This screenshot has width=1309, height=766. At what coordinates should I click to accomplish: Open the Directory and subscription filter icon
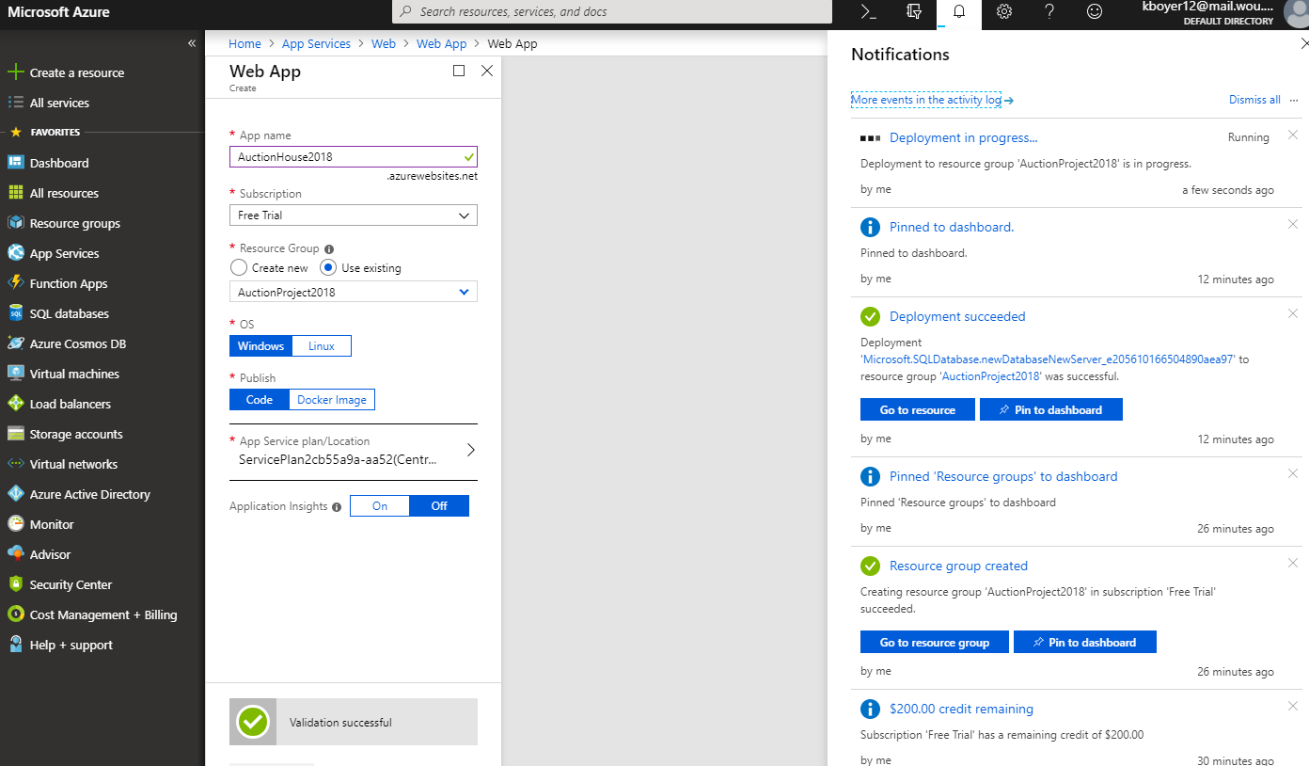pyautogui.click(x=914, y=12)
